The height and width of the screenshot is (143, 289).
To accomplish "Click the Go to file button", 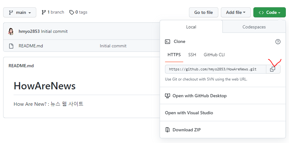I will (203, 12).
